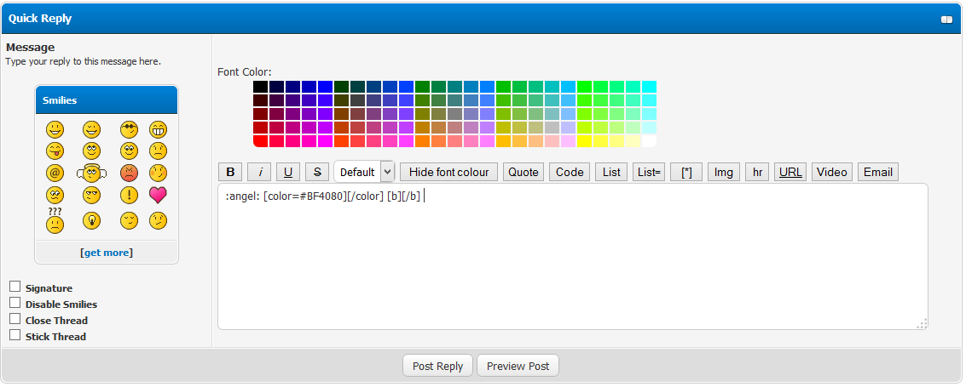Open the Default font size dropdown
This screenshot has height=387, width=966.
click(x=364, y=172)
